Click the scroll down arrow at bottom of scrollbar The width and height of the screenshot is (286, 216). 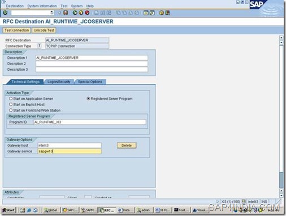tap(281, 196)
